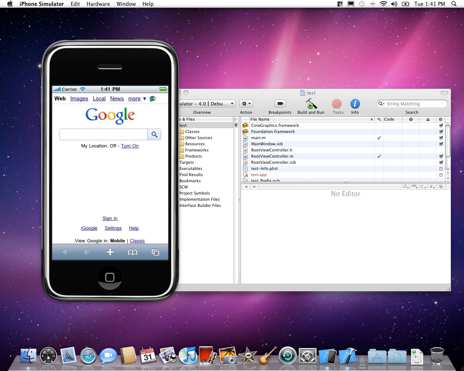This screenshot has width=464, height=371.
Task: Launch GarageBand guitar icon in the Dock
Action: click(x=268, y=356)
